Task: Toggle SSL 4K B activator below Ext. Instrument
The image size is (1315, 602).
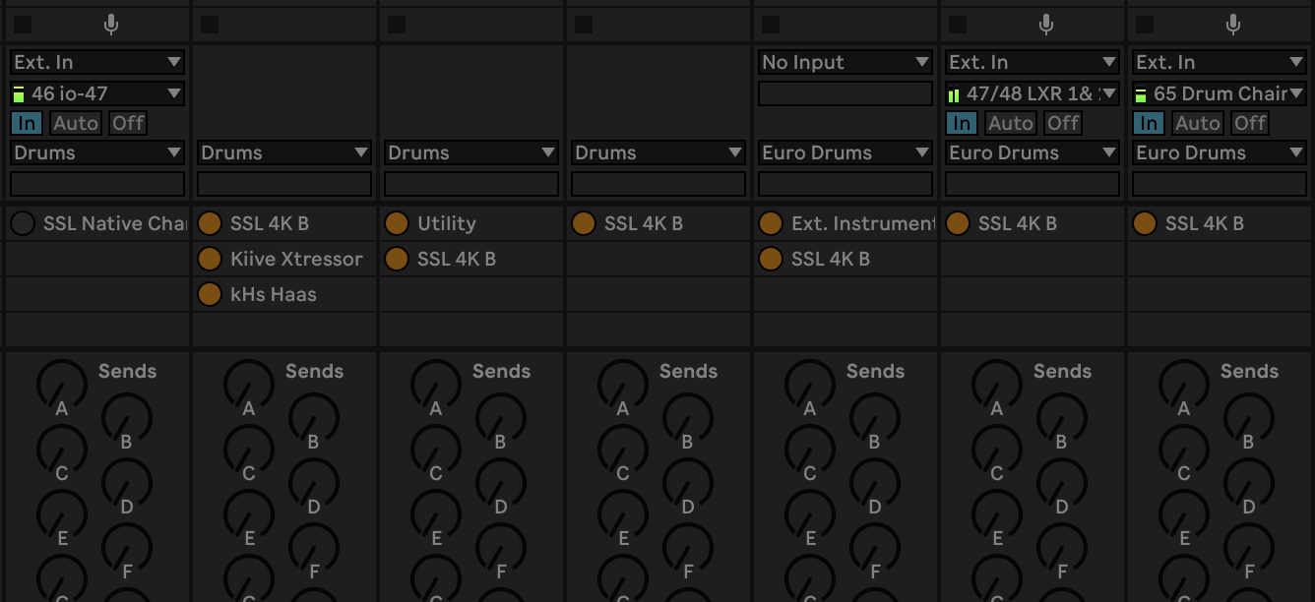Action: (x=771, y=259)
